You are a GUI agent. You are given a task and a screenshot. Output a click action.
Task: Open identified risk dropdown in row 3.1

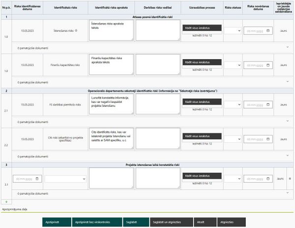tap(65, 179)
